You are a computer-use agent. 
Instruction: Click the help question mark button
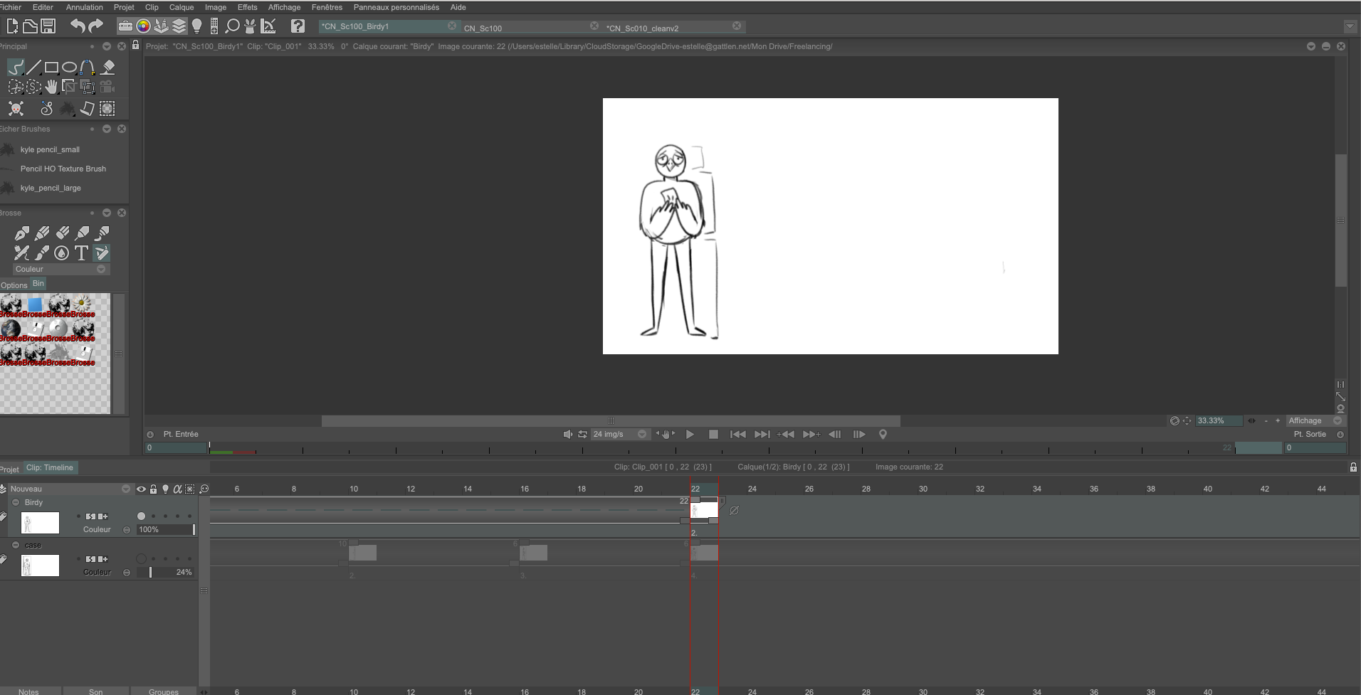pos(298,26)
